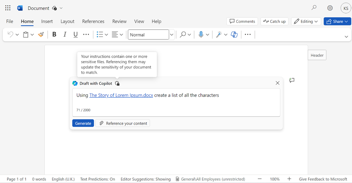Click Editor Suggestions: Showing
Image resolution: width=352 pixels, height=183 pixels.
pos(145,179)
